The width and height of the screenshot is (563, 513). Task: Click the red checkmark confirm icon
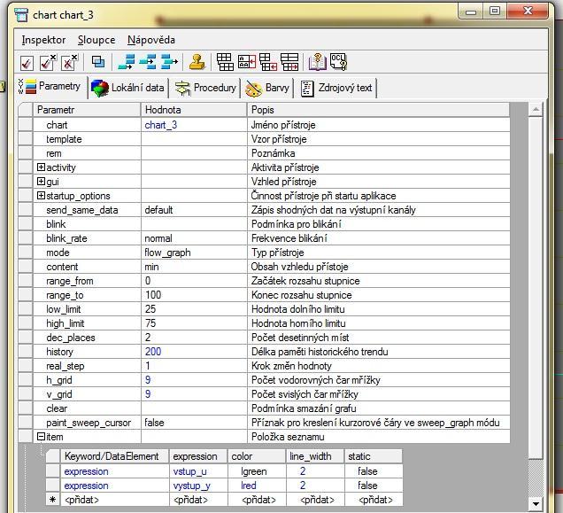coord(27,63)
